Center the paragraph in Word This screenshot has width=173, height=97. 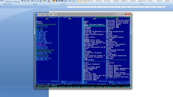coord(57,1)
